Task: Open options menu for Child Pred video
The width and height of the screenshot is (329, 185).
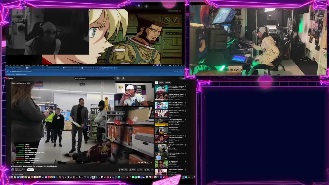Action: pyautogui.click(x=185, y=153)
